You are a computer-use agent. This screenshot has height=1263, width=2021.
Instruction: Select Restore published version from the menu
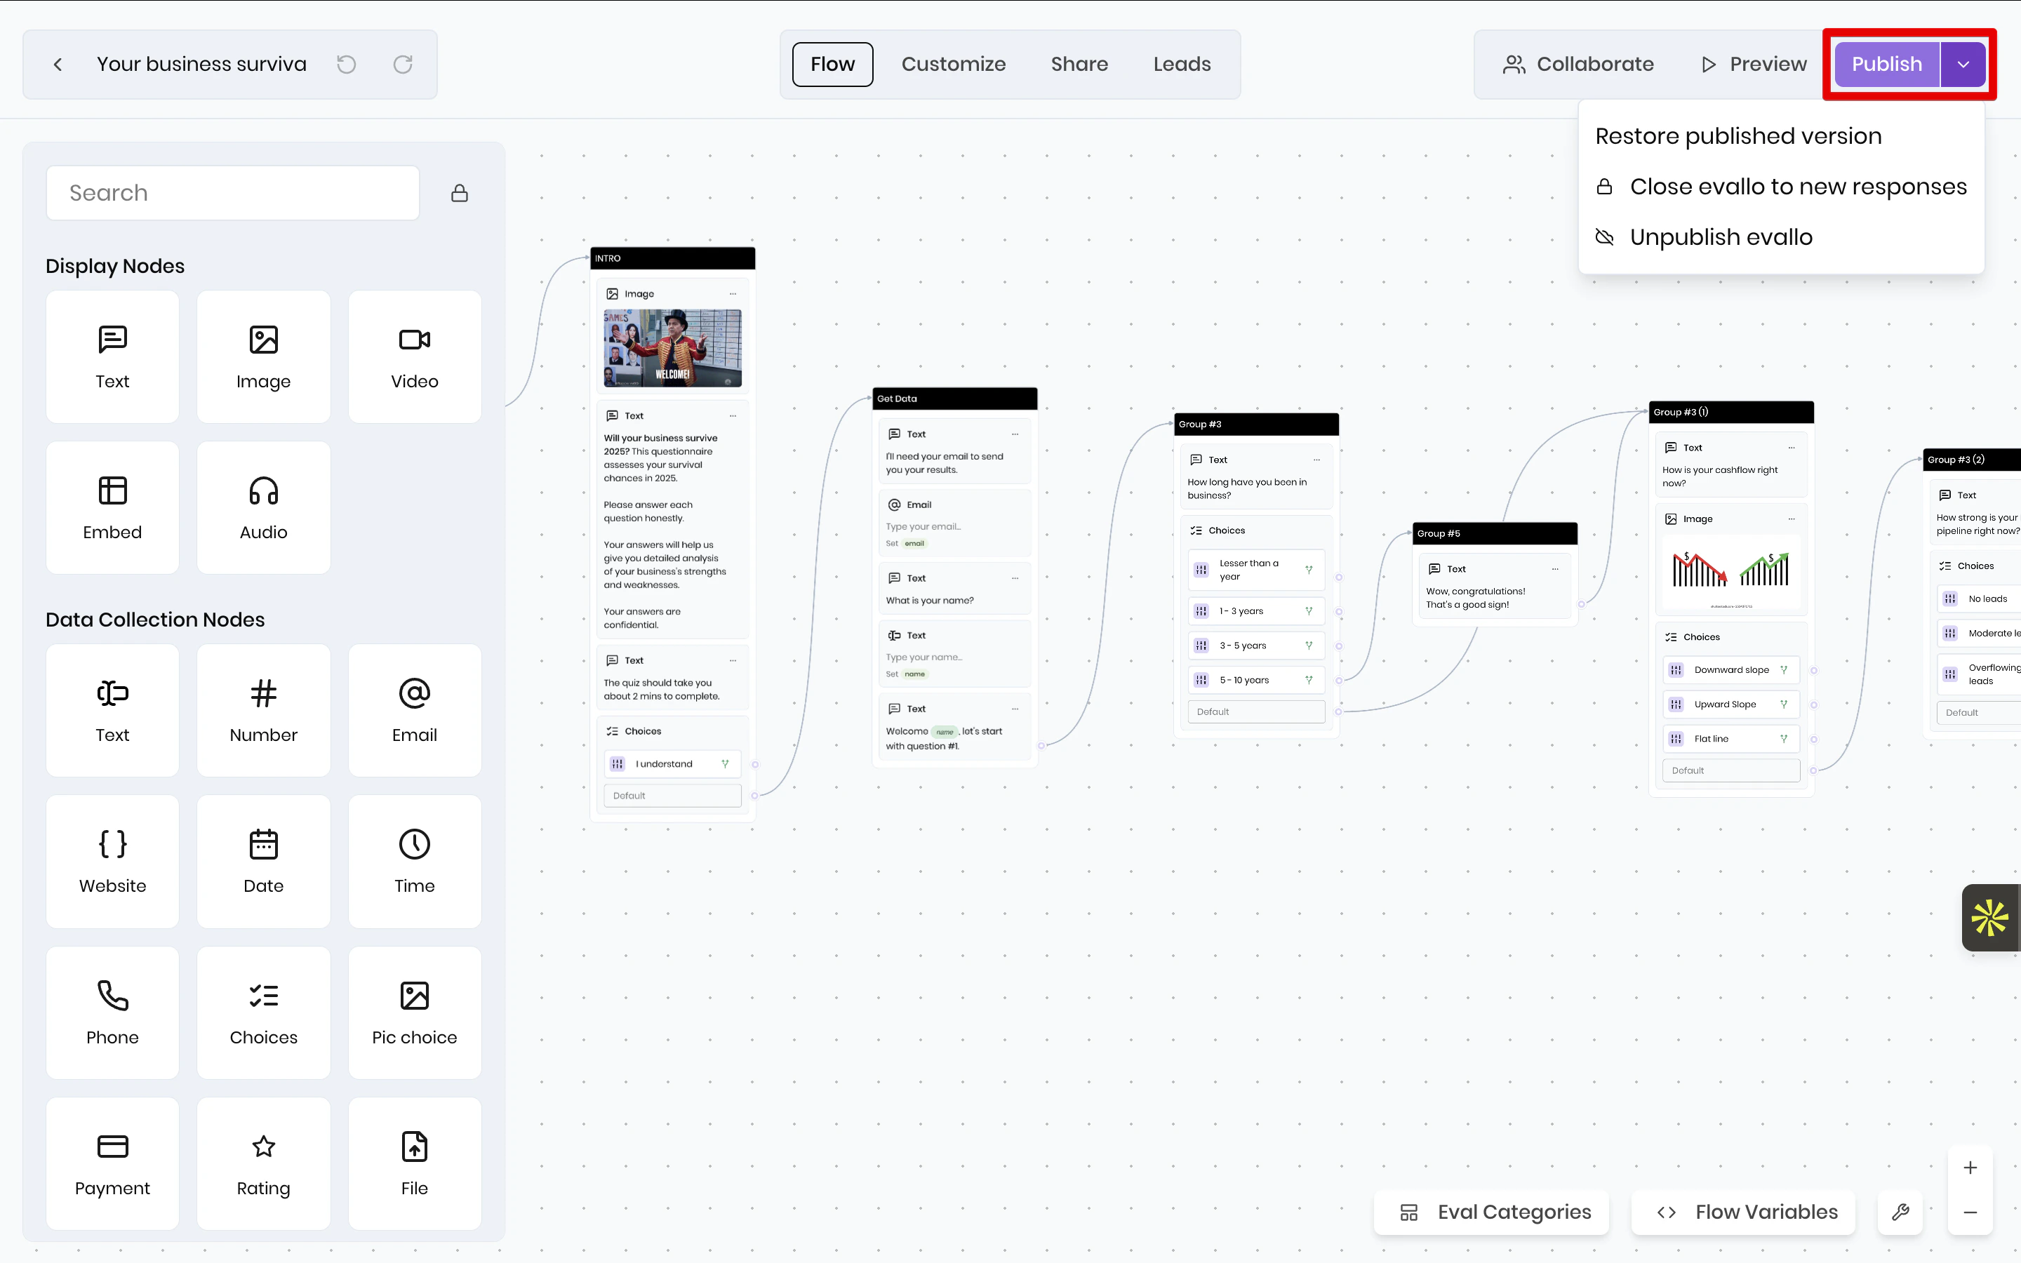pos(1738,135)
